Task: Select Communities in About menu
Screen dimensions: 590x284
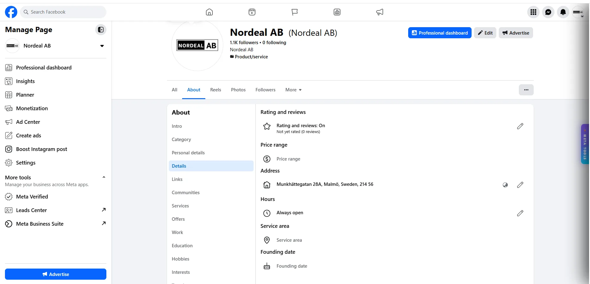Action: pyautogui.click(x=211, y=193)
